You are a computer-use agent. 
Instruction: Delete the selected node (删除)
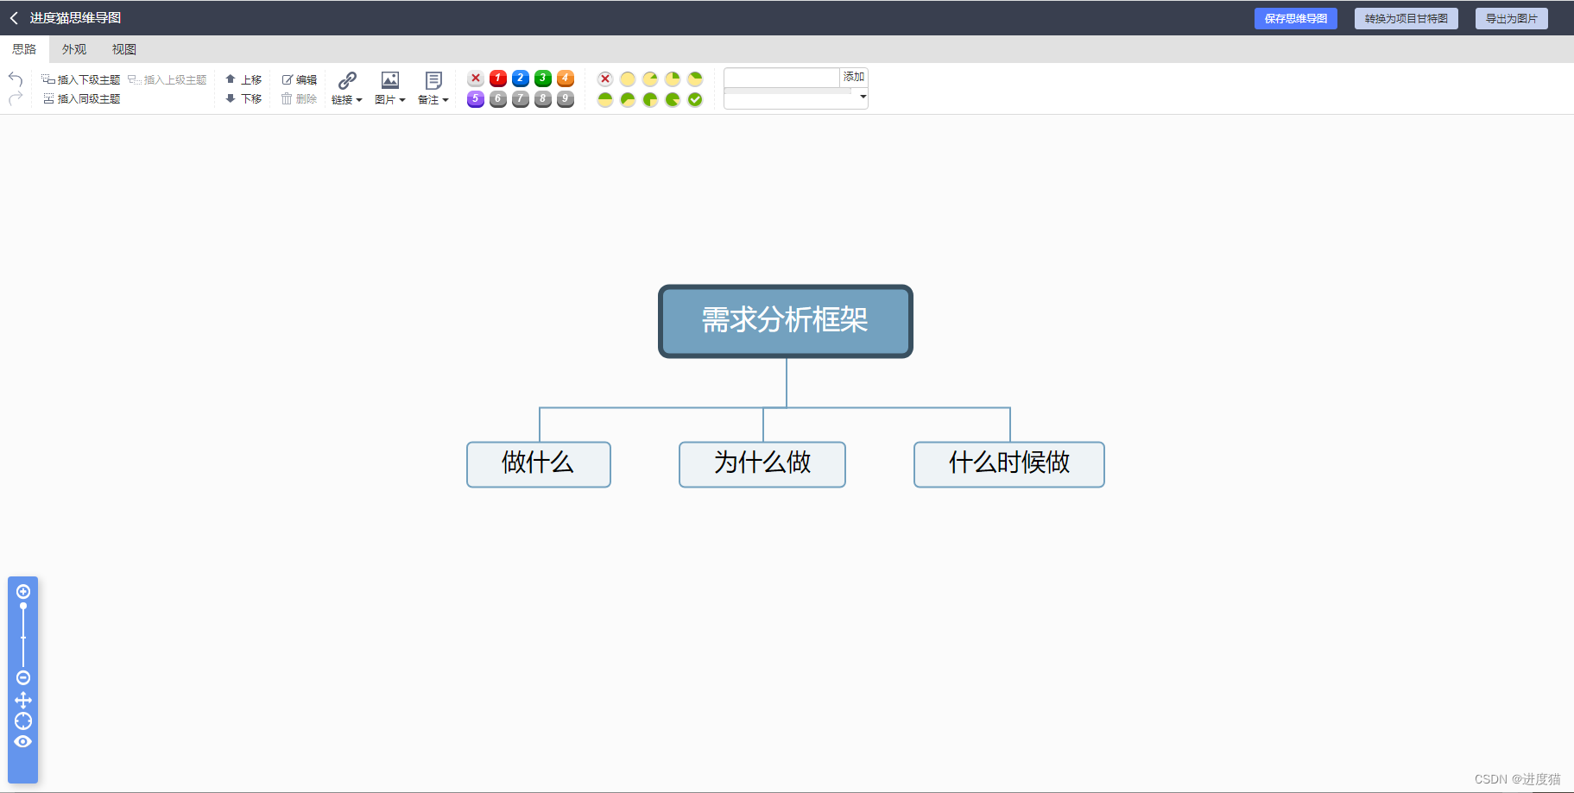300,99
